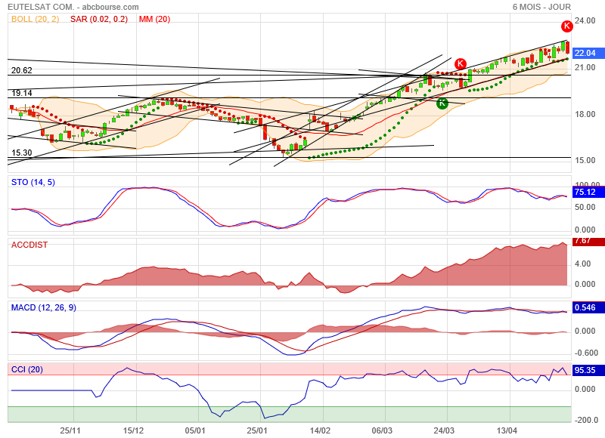Click the 4.00 ACCDIST axis label
The height and width of the screenshot is (438, 605).
[582, 264]
